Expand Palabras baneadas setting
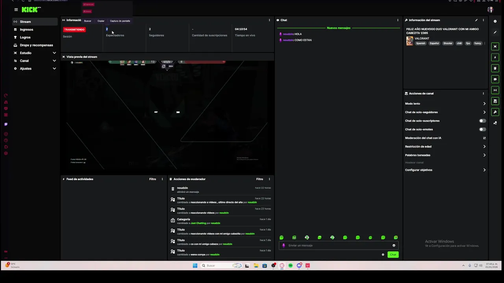The height and width of the screenshot is (283, 504). 445,155
